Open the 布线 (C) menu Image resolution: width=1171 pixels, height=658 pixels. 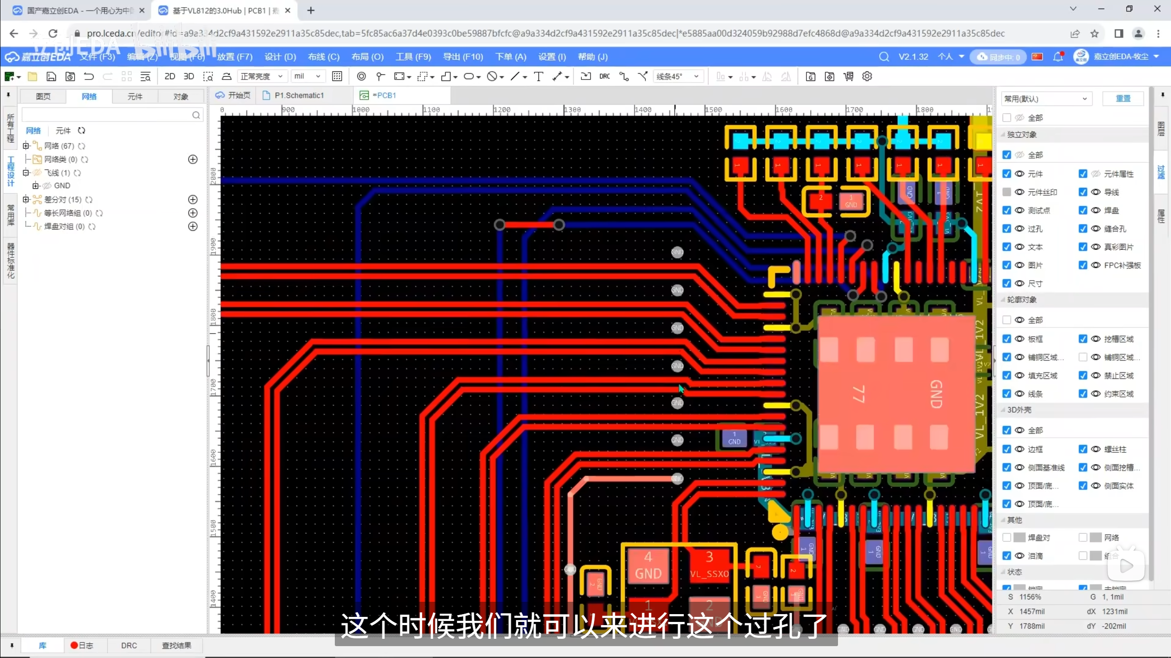[323, 57]
